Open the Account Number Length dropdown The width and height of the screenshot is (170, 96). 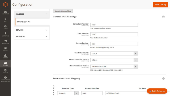(114, 60)
